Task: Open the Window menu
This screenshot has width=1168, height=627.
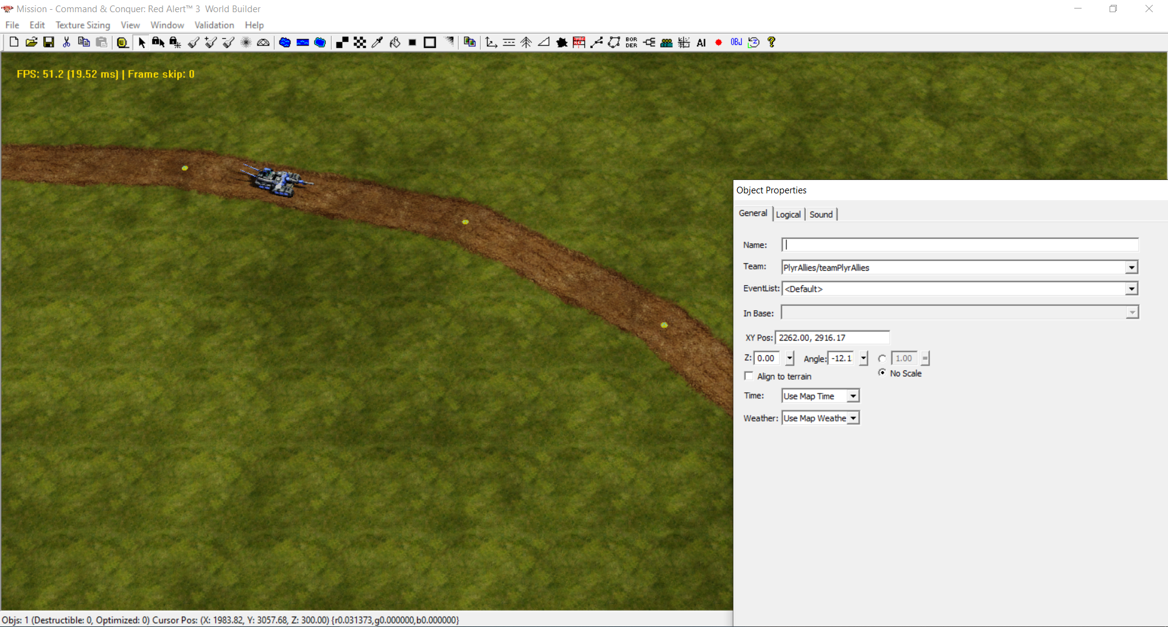Action: pos(167,25)
